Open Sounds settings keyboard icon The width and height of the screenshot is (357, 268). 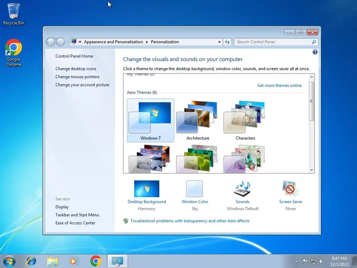pyautogui.click(x=243, y=189)
